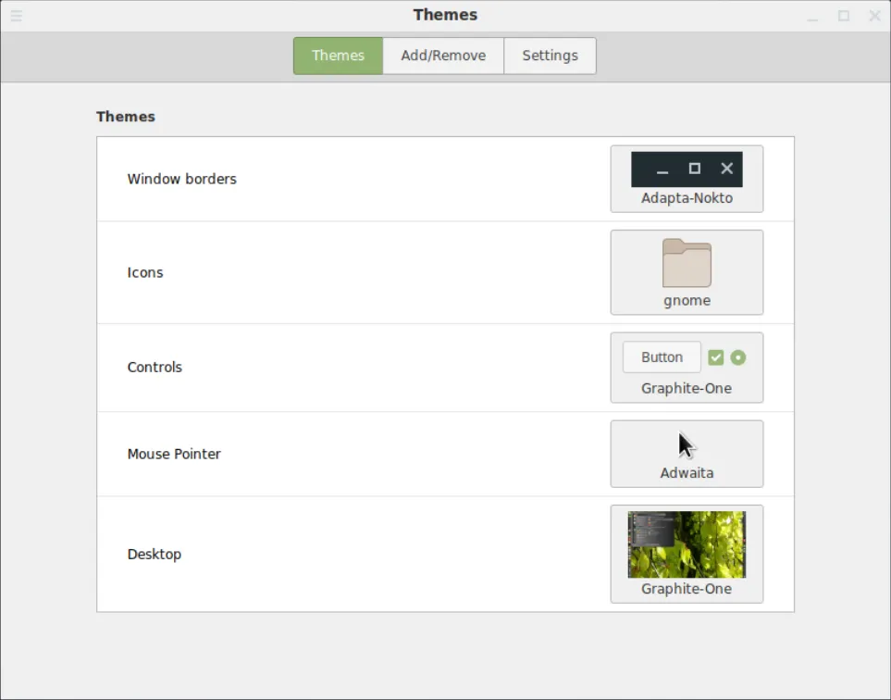Select the Themes tab

click(338, 56)
